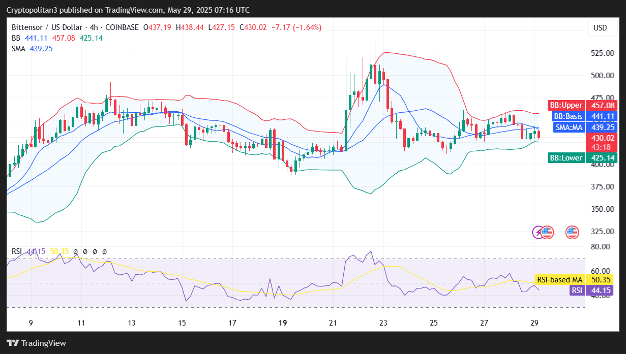
Task: Click date label 11 on time axis
Action: pyautogui.click(x=81, y=323)
